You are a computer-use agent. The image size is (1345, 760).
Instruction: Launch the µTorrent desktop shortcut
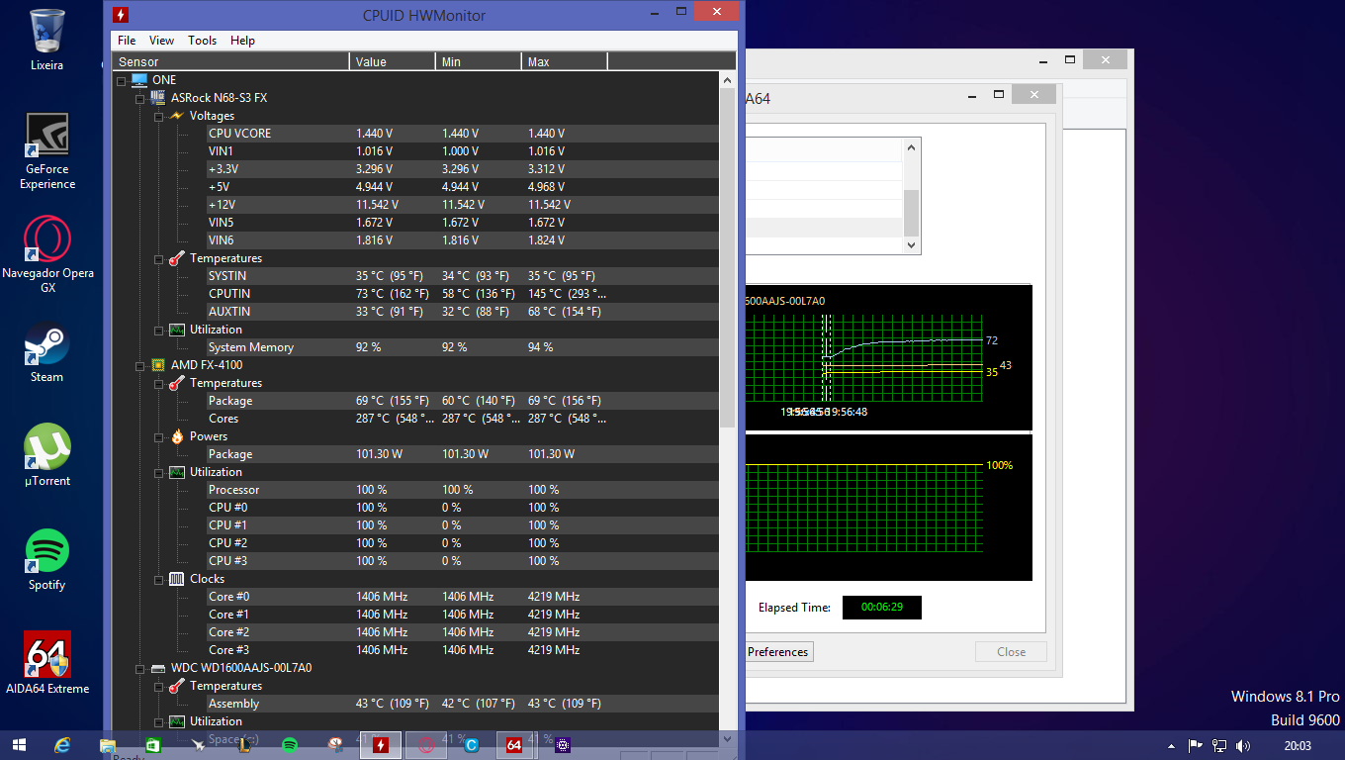[x=47, y=455]
